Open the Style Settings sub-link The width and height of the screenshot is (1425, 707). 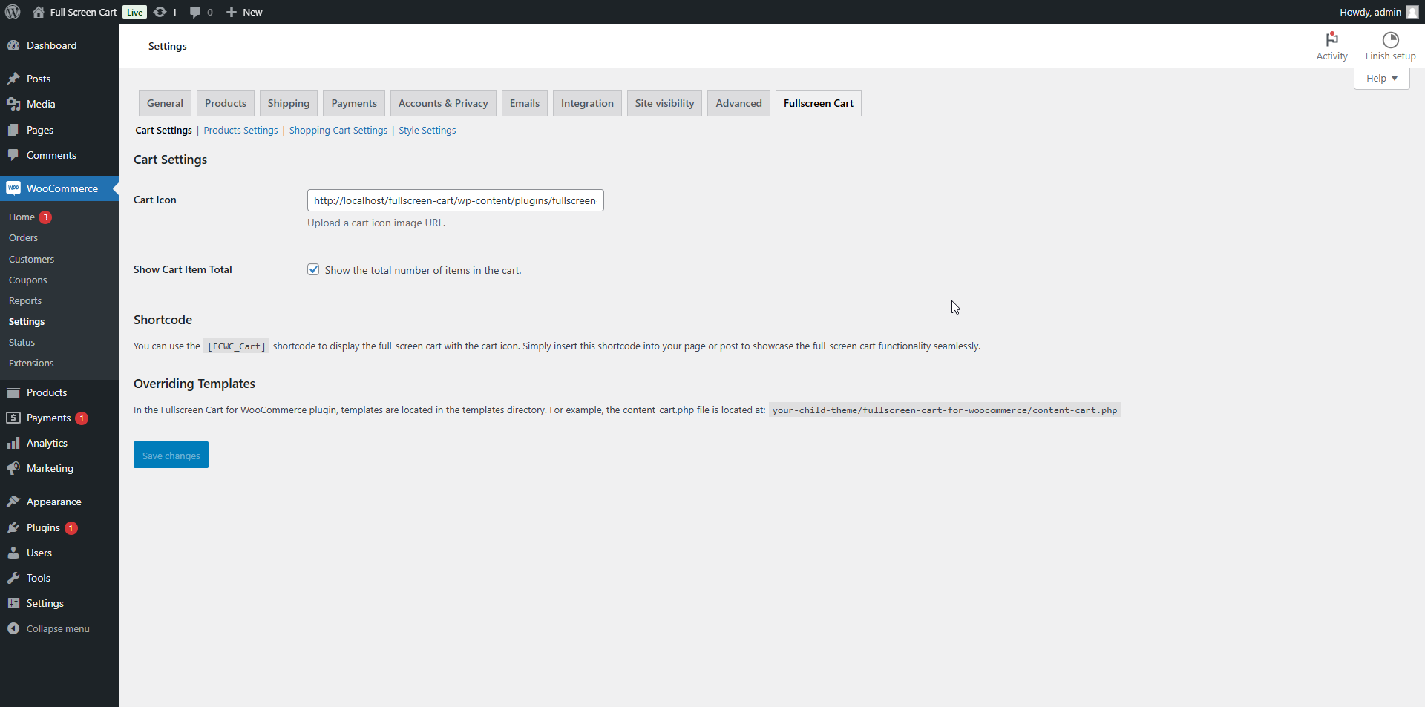tap(427, 130)
